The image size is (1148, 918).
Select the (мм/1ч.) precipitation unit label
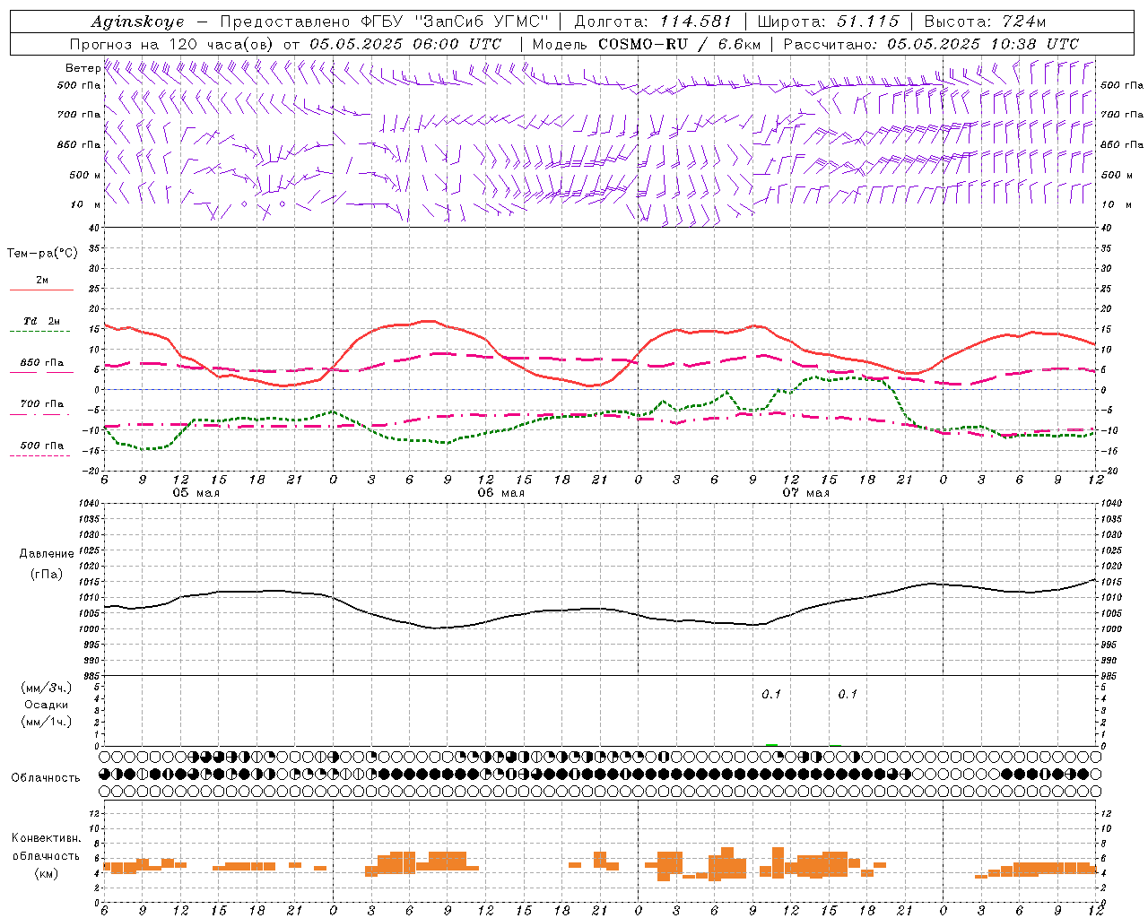coord(47,722)
